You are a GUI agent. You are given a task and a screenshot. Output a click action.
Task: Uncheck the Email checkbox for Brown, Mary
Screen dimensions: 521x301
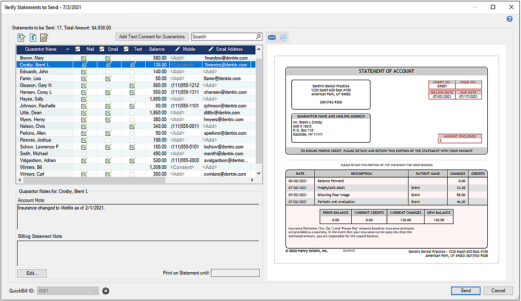click(x=108, y=58)
